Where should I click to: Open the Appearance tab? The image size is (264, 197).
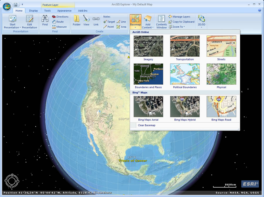coord(64,11)
